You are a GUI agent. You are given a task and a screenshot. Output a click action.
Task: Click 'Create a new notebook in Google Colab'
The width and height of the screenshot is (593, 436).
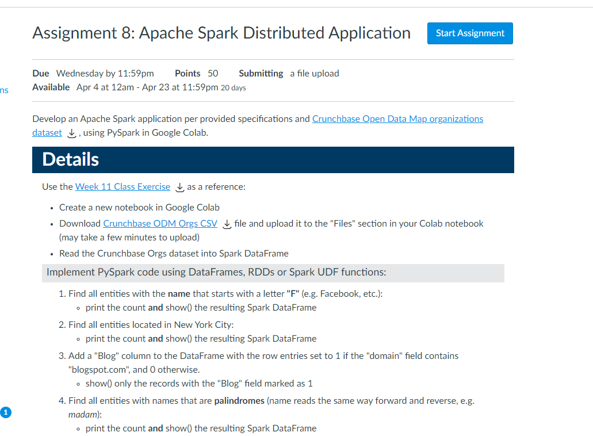pos(140,208)
